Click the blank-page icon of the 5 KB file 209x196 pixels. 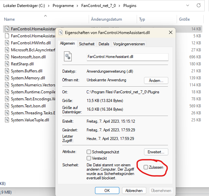point(7,36)
